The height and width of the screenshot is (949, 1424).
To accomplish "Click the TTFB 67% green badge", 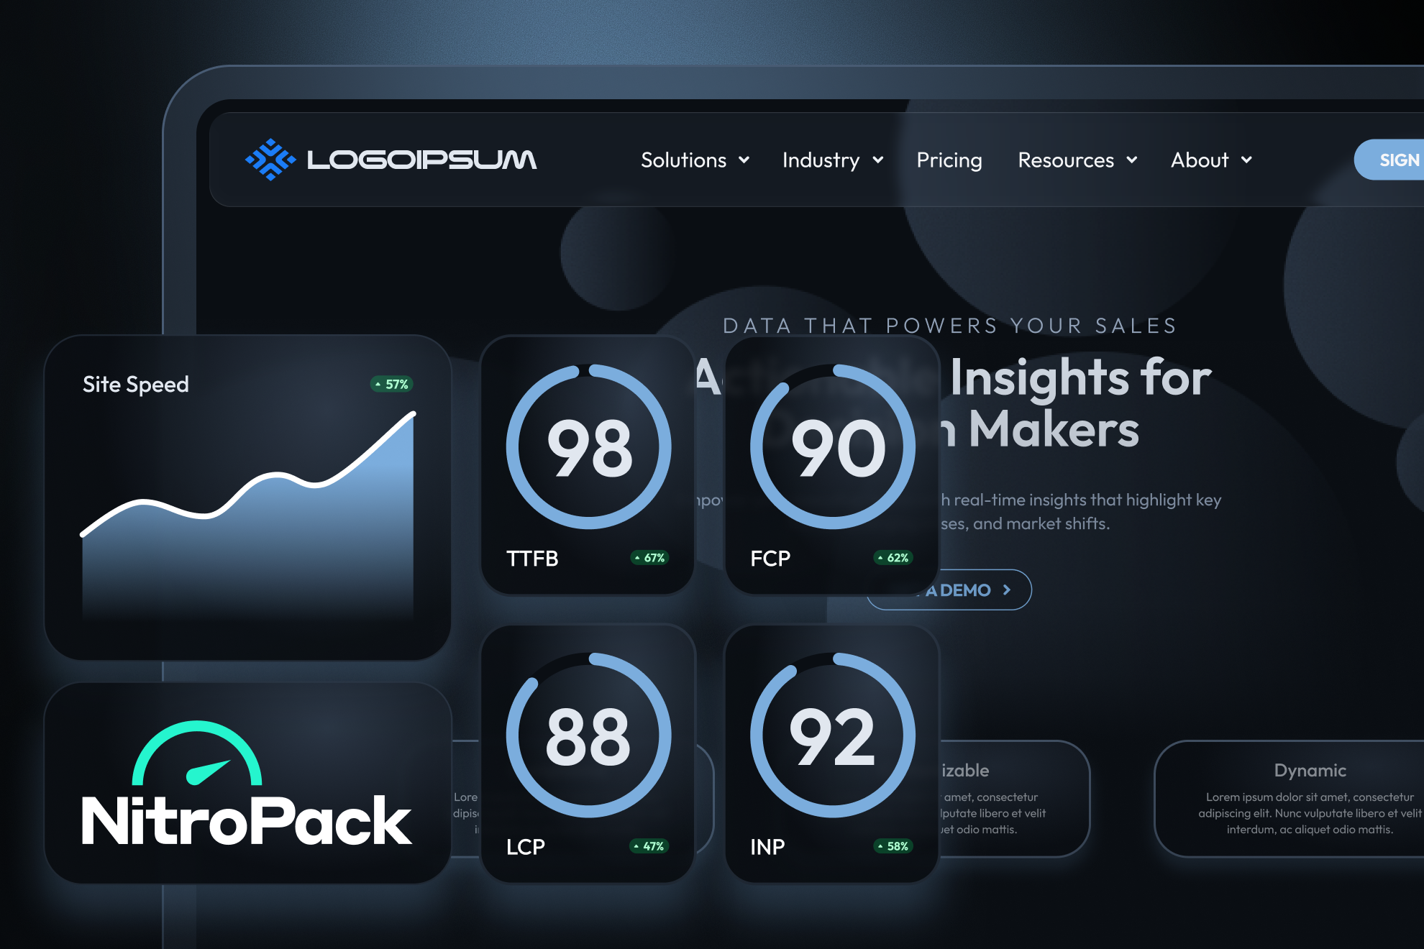I will click(650, 558).
